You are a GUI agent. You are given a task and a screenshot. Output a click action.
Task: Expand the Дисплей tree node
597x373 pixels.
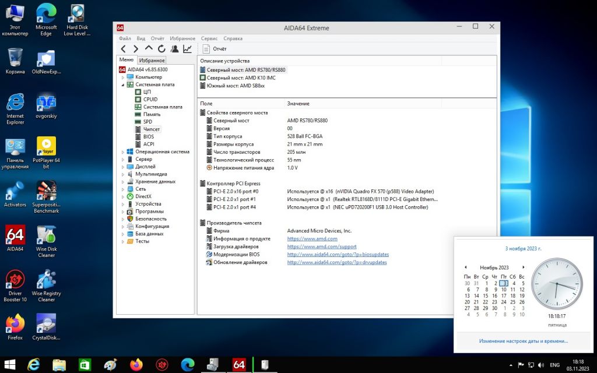122,167
